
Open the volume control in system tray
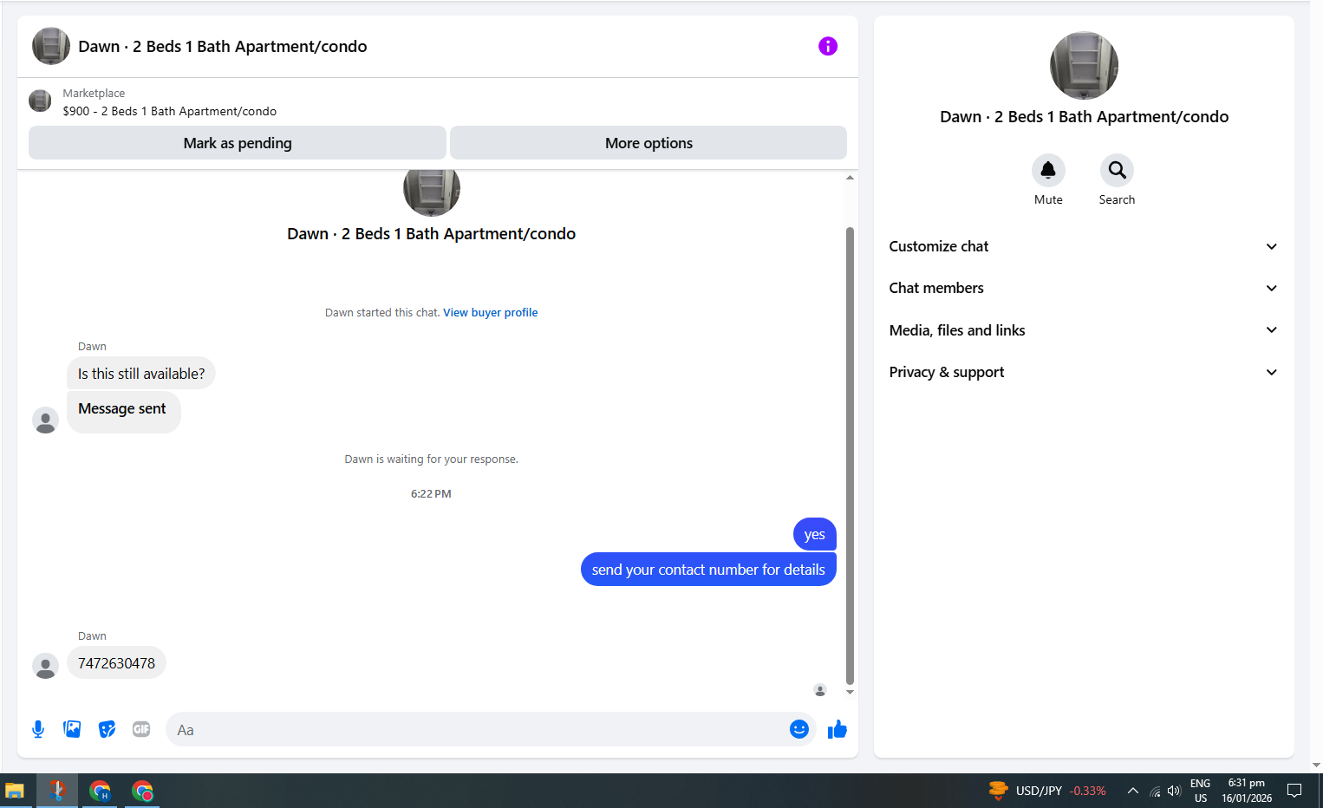pos(1174,791)
